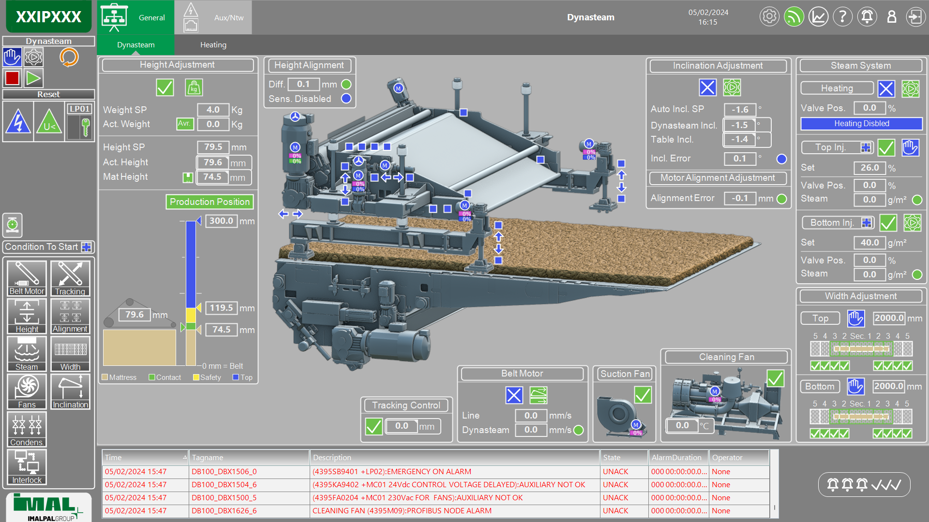The image size is (929, 522).
Task: Open the trend chart icon in header
Action: point(818,17)
